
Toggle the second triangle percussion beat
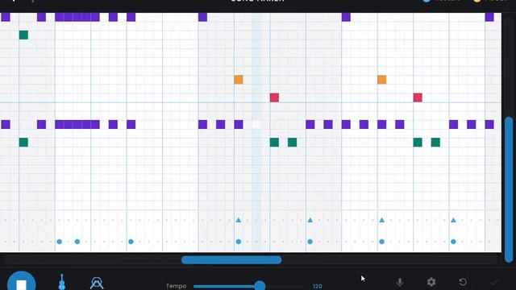(310, 220)
